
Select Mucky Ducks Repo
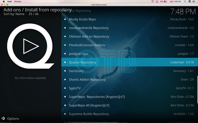click(x=130, y=19)
